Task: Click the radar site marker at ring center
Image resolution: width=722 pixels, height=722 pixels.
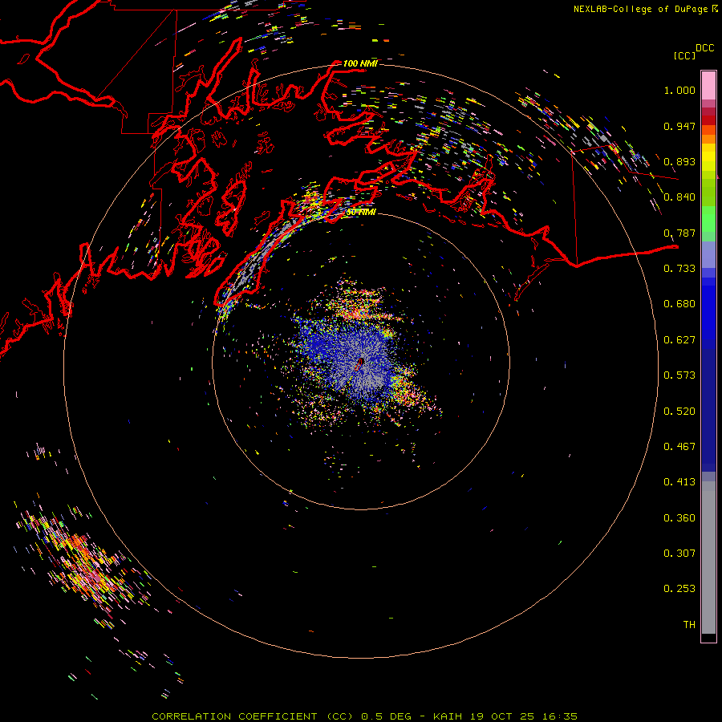Action: [361, 363]
